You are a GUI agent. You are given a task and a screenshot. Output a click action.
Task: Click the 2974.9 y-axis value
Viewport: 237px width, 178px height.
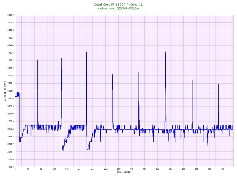click(11, 114)
